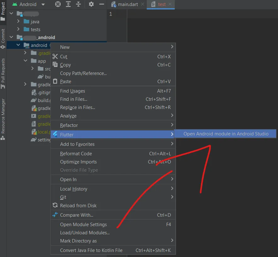The width and height of the screenshot is (278, 257).
Task: Expand the src folder chevron
Action: pos(32,68)
